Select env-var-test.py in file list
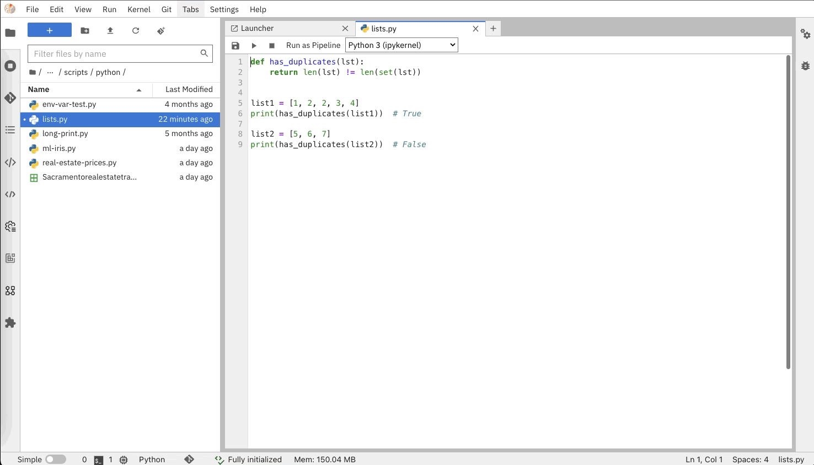The image size is (814, 465). (120, 104)
